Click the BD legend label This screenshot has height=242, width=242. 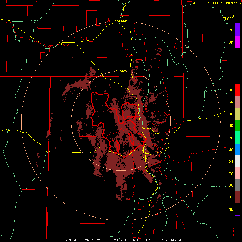pos(231,114)
